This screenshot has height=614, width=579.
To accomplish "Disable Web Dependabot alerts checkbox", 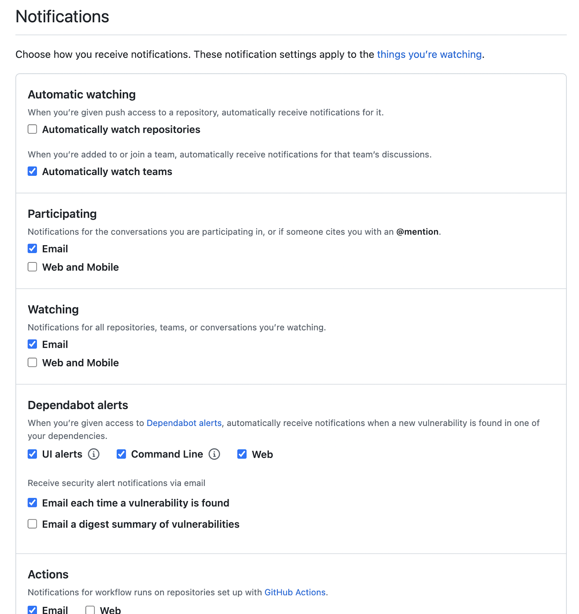I will tap(242, 454).
